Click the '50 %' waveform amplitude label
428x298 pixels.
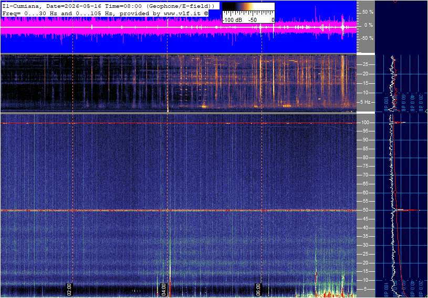point(368,12)
